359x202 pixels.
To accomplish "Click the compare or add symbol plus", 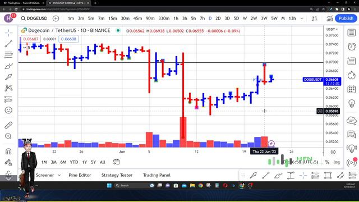I will [56, 19].
